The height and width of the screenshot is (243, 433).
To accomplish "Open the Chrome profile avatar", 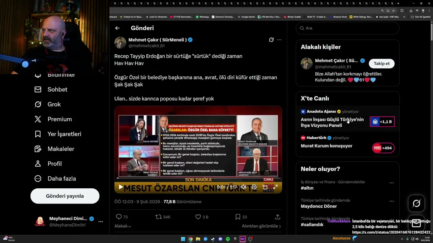I will [423, 10].
